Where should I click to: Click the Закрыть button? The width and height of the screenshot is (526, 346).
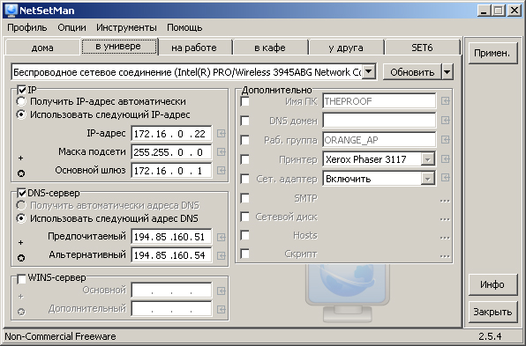point(492,312)
